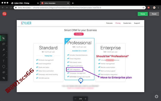Open the Chrome three-dot menu

tap(158, 8)
